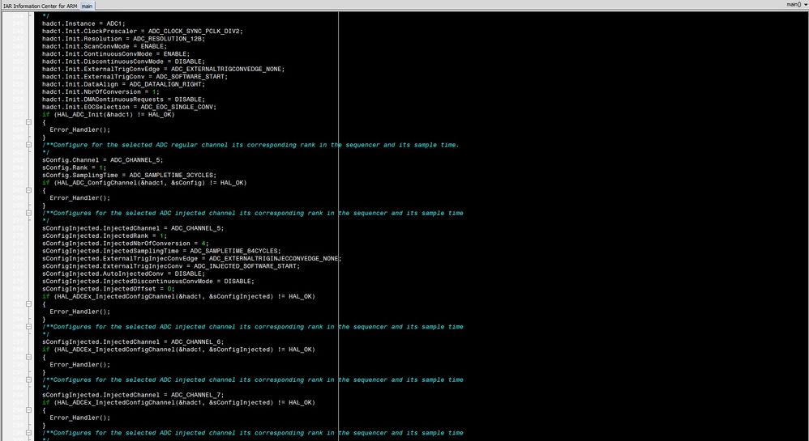
Task: Click the 'InjectedChannel = ADC_CHANNEL_7' line
Action: click(x=133, y=395)
